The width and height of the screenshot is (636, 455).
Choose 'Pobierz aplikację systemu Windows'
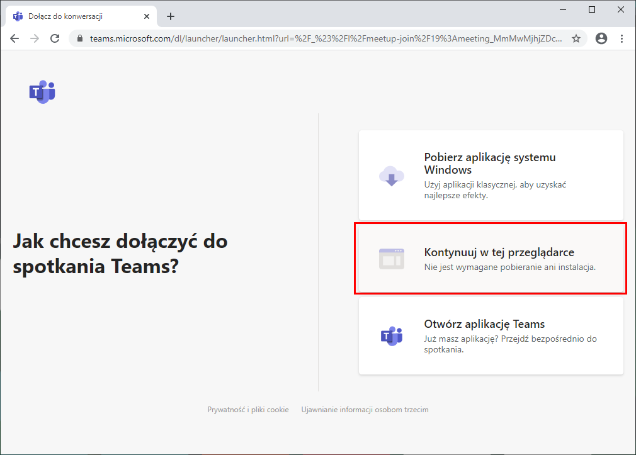point(491,175)
